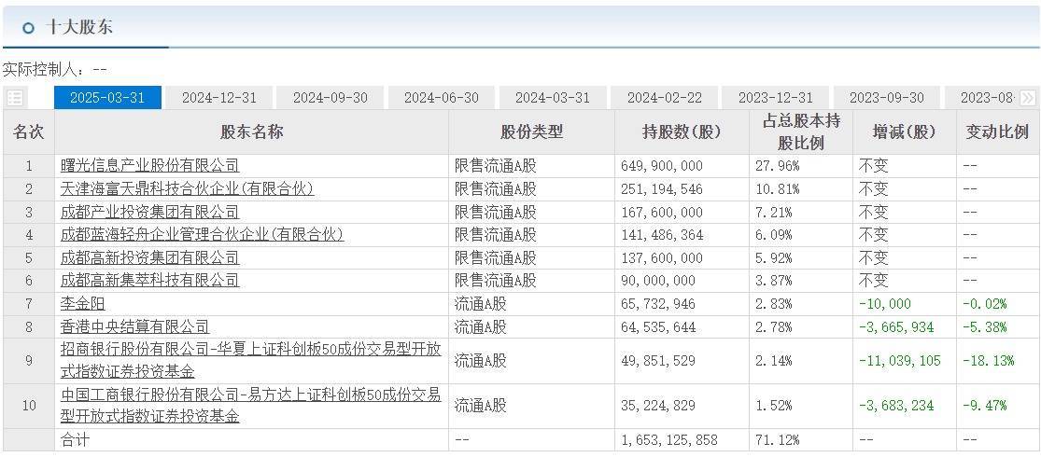Click shareholder 李金阳 link
1041x457 pixels.
[83, 304]
